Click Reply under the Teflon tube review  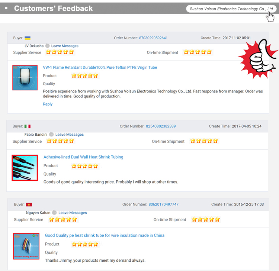pyautogui.click(x=48, y=104)
